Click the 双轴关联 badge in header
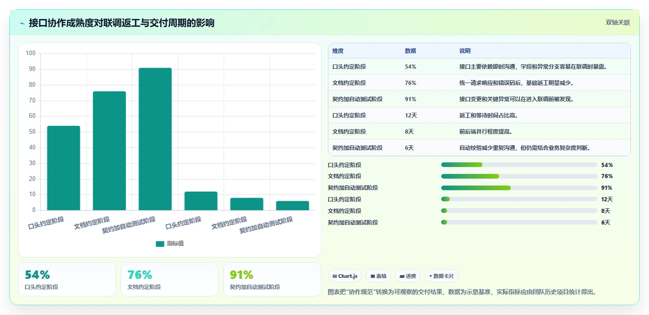This screenshot has height=315, width=649. tap(617, 23)
